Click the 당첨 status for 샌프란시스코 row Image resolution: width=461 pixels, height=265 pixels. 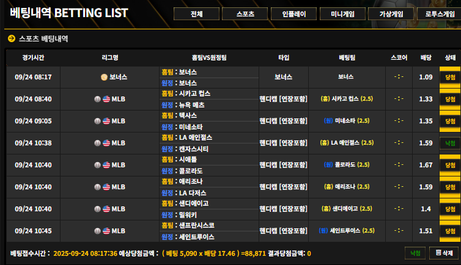coord(450,231)
